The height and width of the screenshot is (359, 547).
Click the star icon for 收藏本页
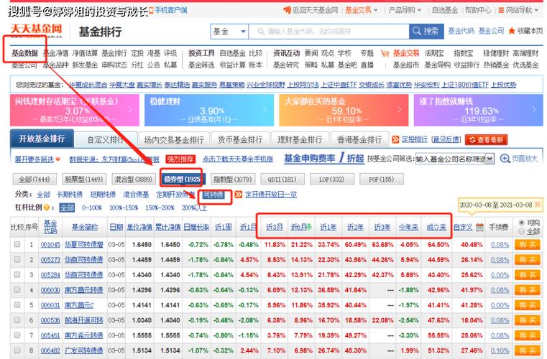coord(512,31)
